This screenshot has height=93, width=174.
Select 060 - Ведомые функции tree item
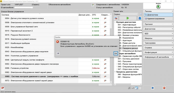point(130,75)
